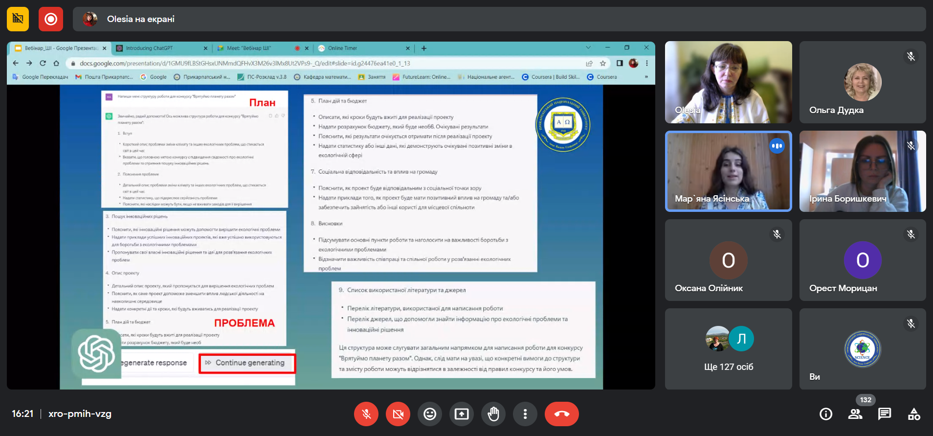Viewport: 933px width, 436px height.
Task: Open the chat panel icon
Action: coord(884,414)
